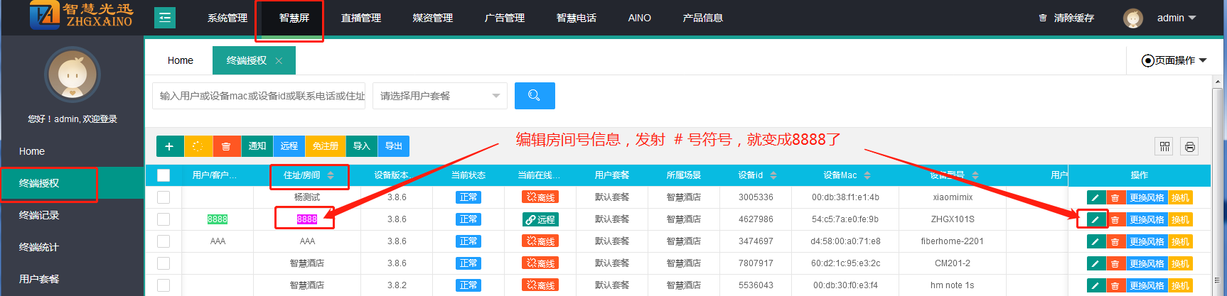Click the orange trash delete toolbar button
The image size is (1227, 296).
tap(226, 146)
